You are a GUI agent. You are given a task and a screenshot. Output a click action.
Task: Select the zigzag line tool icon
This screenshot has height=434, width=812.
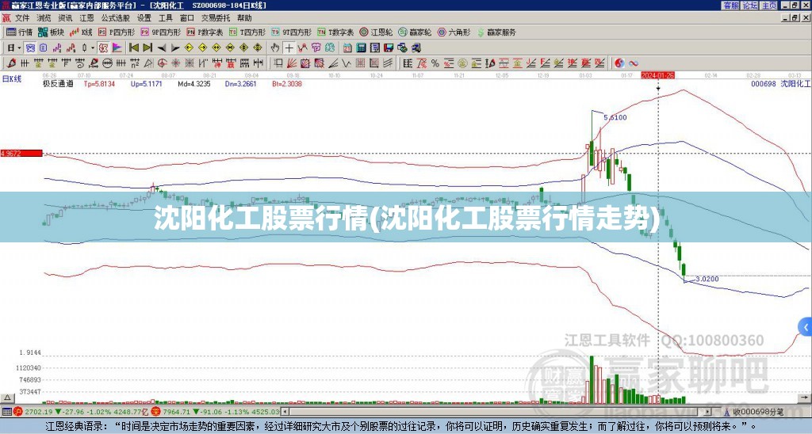347,63
